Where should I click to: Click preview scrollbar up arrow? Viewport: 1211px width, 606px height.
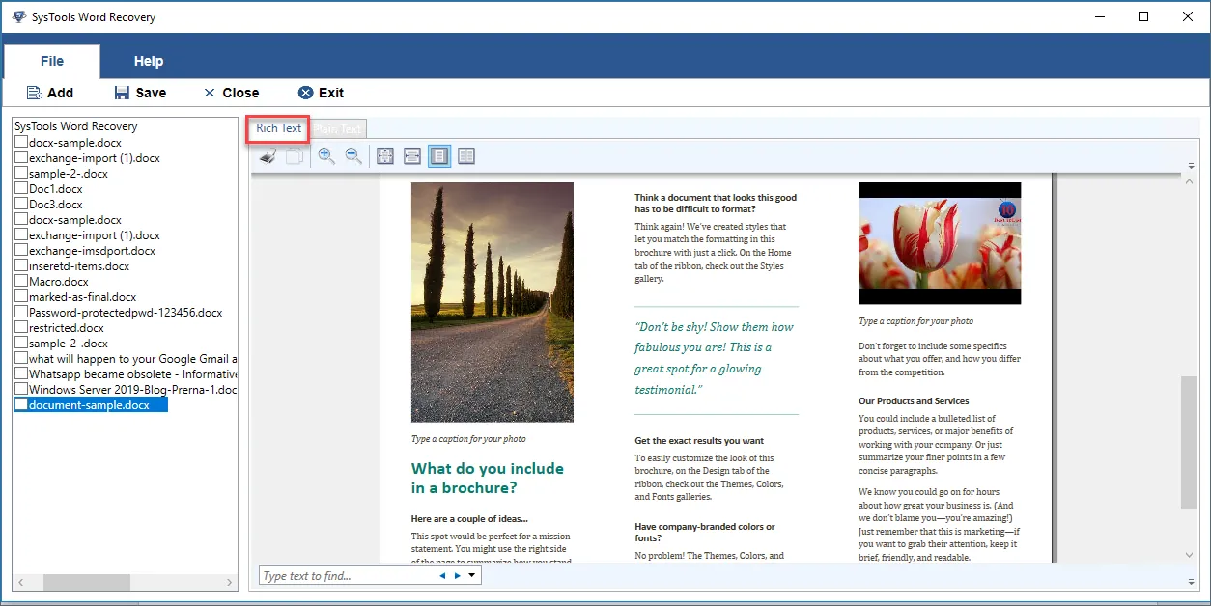click(1189, 182)
